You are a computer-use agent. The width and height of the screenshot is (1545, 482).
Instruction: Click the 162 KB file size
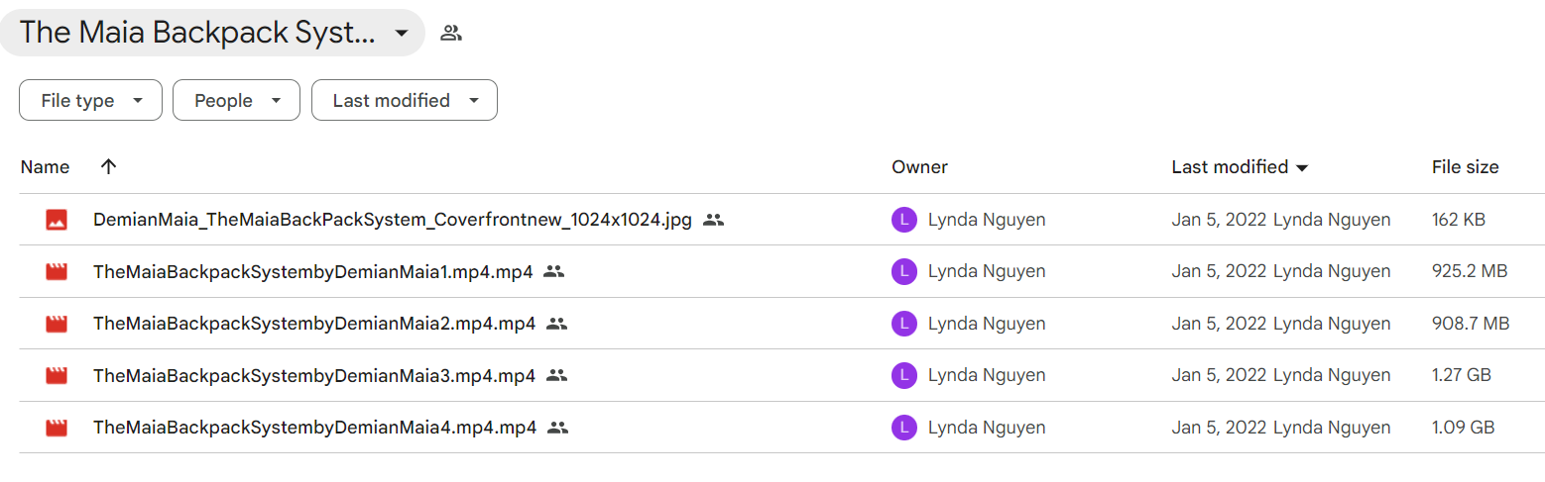(x=1459, y=220)
